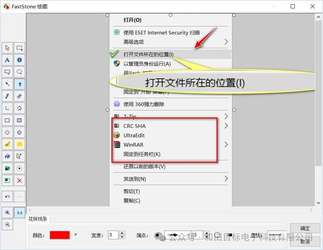The height and width of the screenshot is (250, 323).
Task: Cancel with the 取消 button
Action: tap(305, 242)
